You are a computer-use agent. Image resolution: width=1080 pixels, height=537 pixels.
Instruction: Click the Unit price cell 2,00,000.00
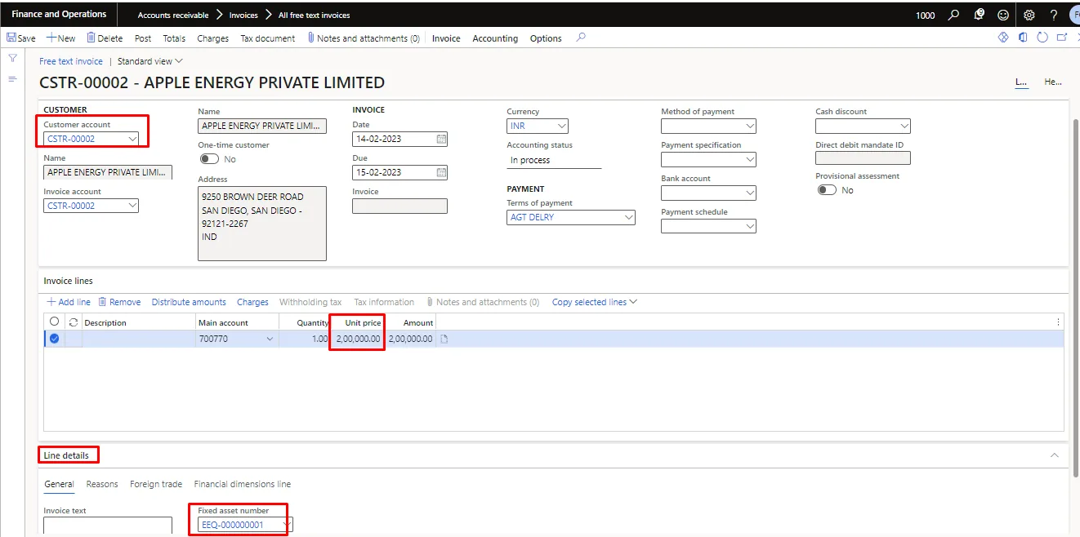(358, 339)
